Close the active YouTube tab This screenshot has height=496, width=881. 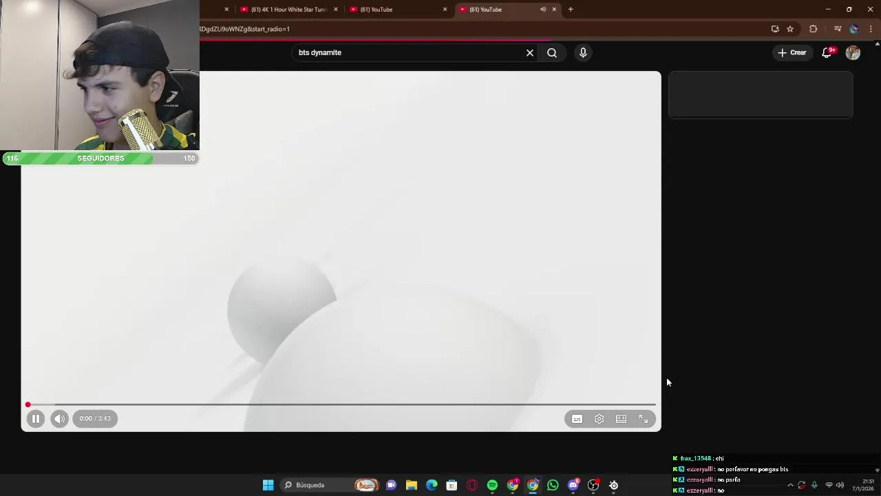coord(554,10)
